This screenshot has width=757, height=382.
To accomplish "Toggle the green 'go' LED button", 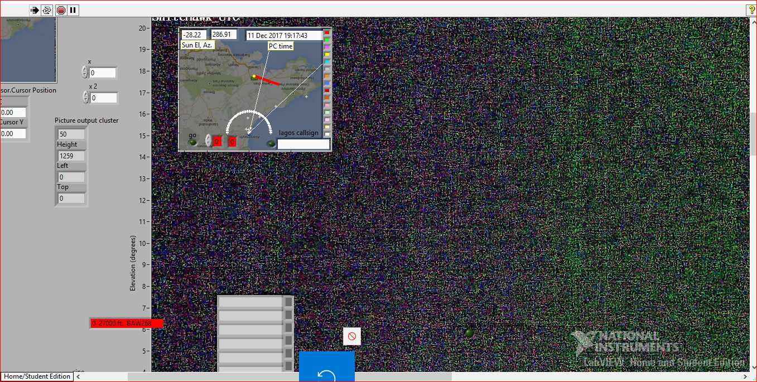I will [194, 143].
